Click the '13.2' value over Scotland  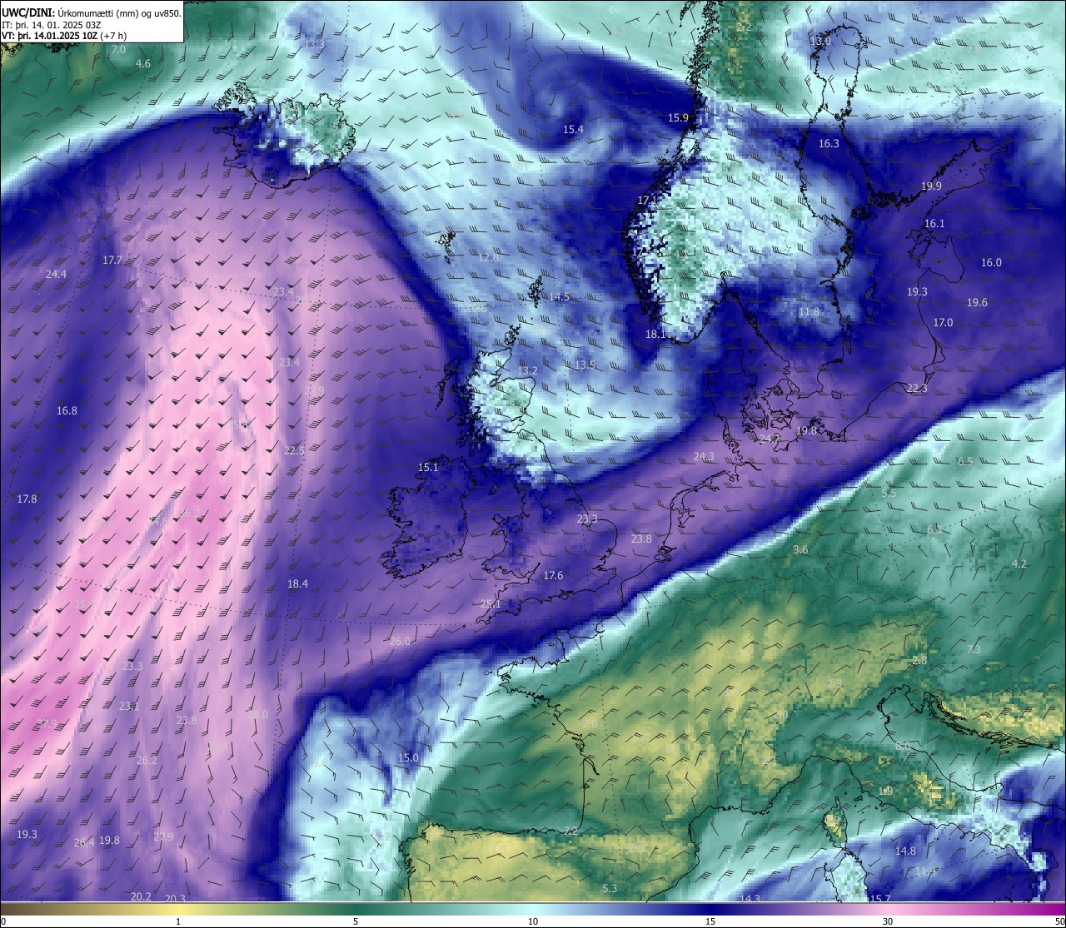527,370
